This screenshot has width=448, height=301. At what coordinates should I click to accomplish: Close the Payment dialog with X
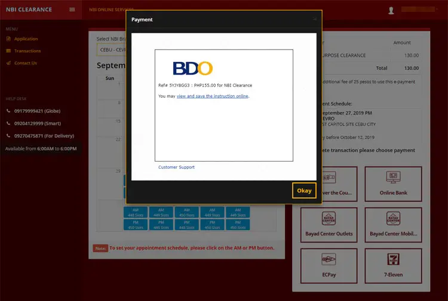click(315, 19)
